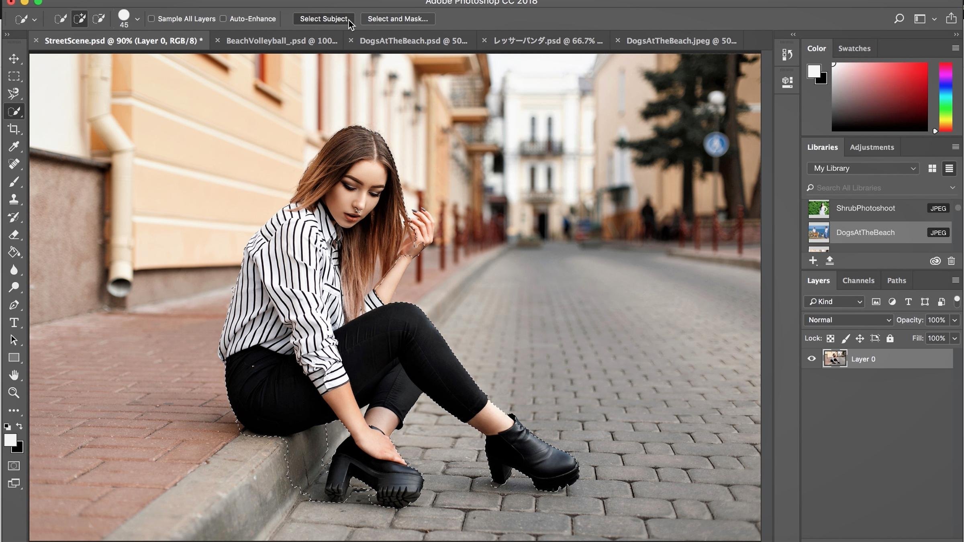
Task: Select the Move tool
Action: (14, 58)
